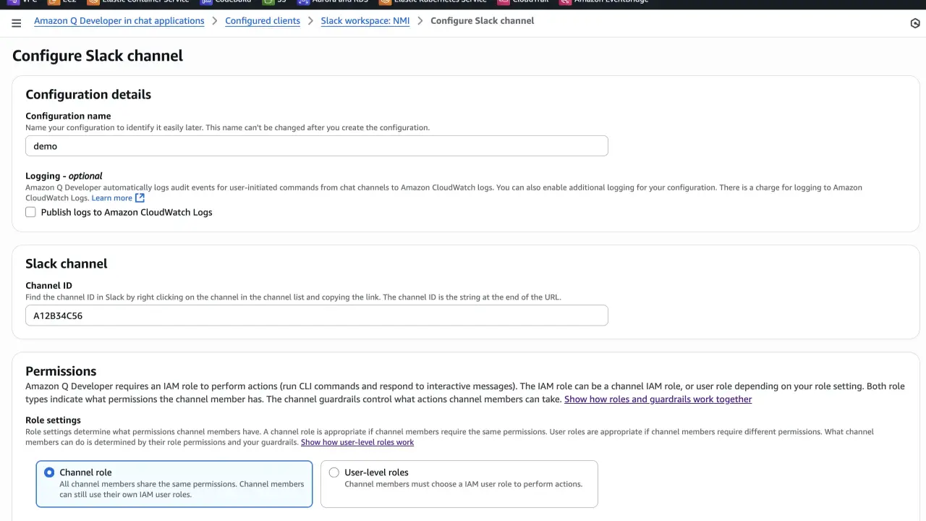Click the Logging - optional label

coord(64,176)
